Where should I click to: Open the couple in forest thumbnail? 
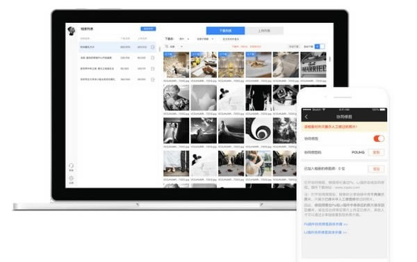pyautogui.click(x=285, y=131)
